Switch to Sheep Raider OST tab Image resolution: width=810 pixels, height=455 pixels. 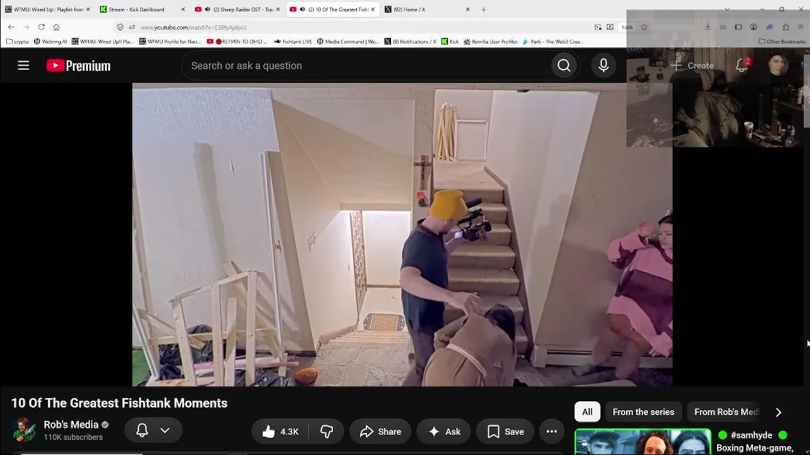click(238, 9)
